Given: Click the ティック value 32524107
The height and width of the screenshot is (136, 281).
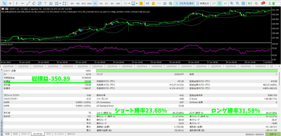Looking at the screenshot, I should pyautogui.click(x=179, y=74).
